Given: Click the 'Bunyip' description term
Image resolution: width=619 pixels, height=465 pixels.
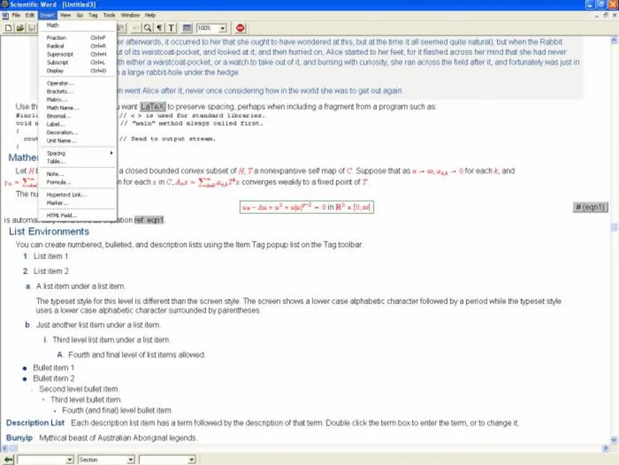Looking at the screenshot, I should pyautogui.click(x=19, y=438).
